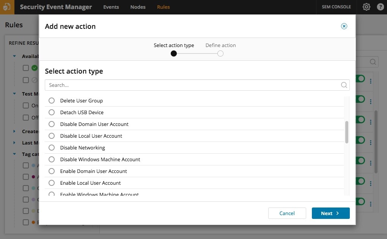This screenshot has height=239, width=387.
Task: Collapse the Available filter section
Action: coord(14,56)
